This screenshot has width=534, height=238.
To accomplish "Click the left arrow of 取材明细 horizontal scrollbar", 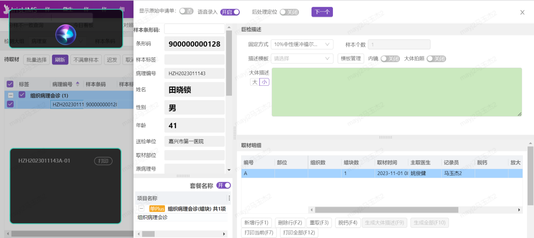I will [x=311, y=210].
